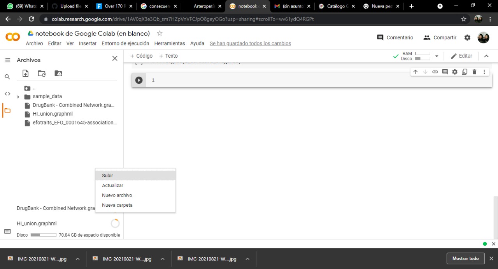The height and width of the screenshot is (269, 498).
Task: Click the Mostrar todo downloads button
Action: pyautogui.click(x=466, y=258)
